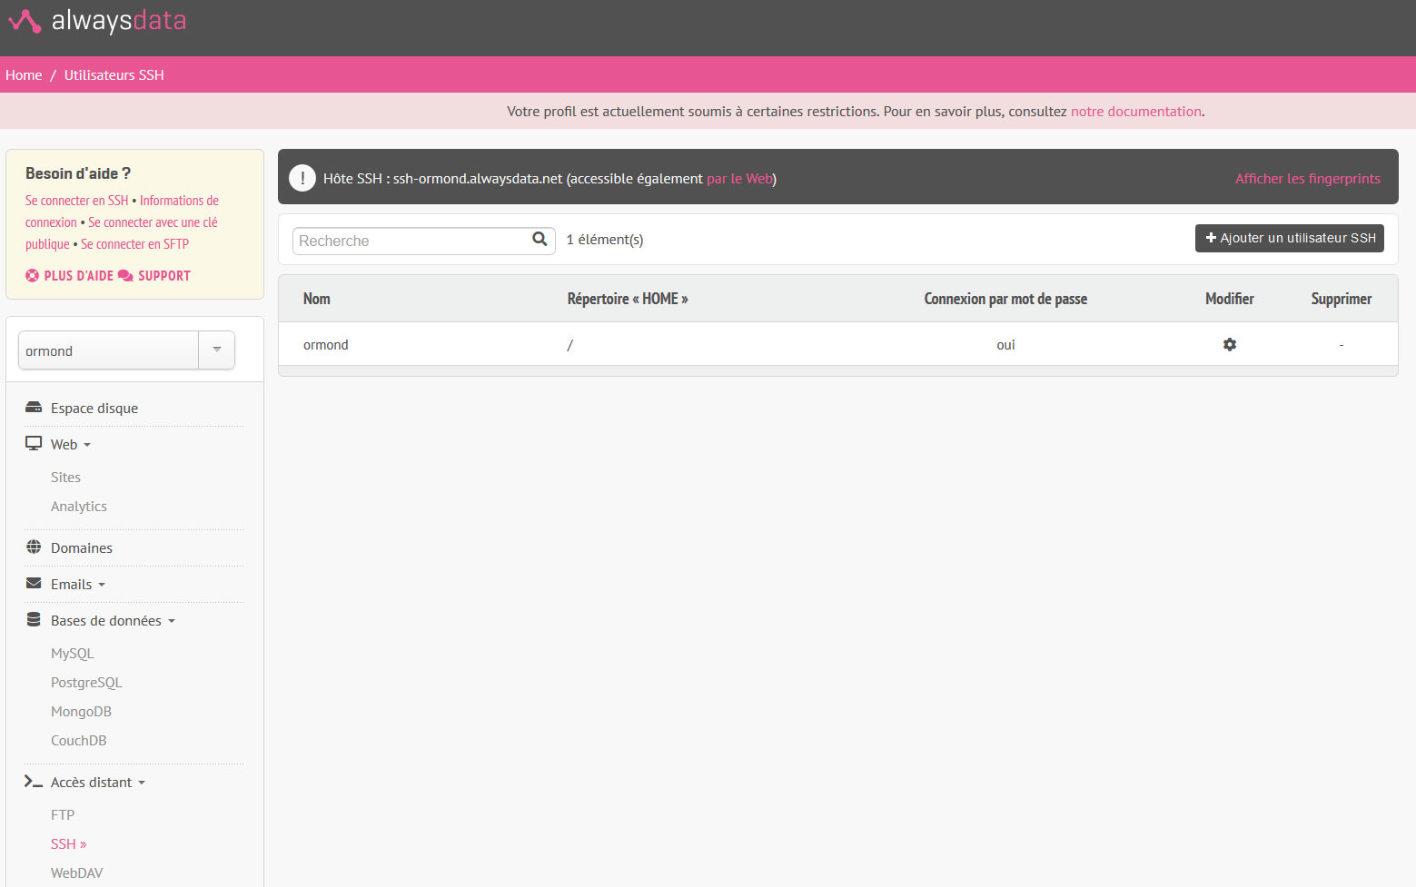Open the Domaines section

(x=81, y=548)
